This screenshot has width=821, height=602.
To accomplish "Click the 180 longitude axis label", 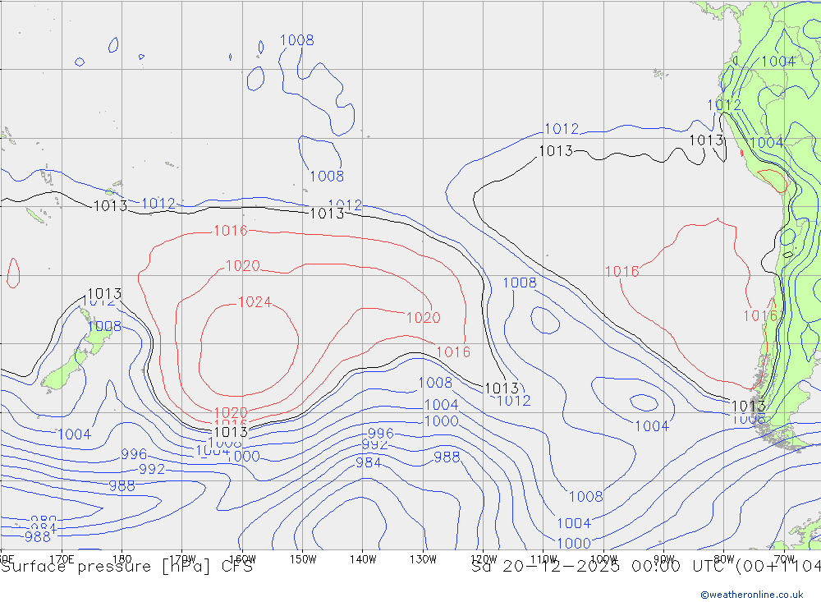I will pyautogui.click(x=122, y=559).
